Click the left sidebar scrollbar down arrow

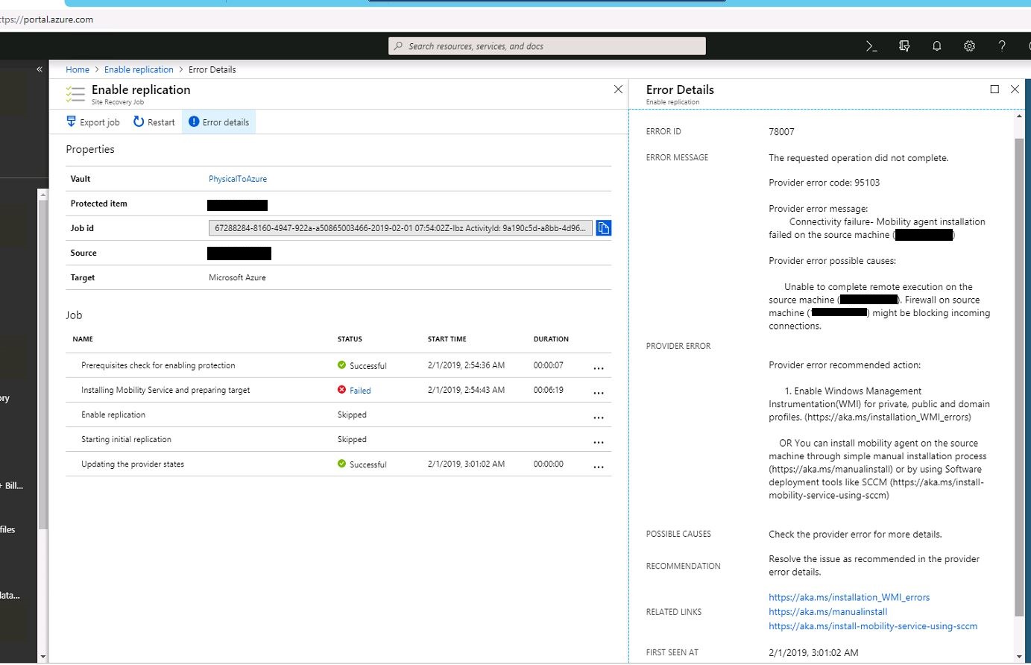42,657
